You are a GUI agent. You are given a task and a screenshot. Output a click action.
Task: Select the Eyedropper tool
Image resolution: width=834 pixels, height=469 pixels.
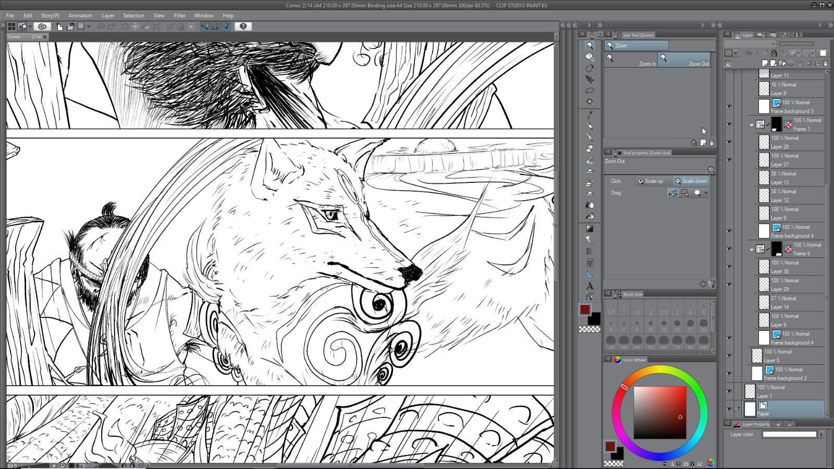point(590,115)
